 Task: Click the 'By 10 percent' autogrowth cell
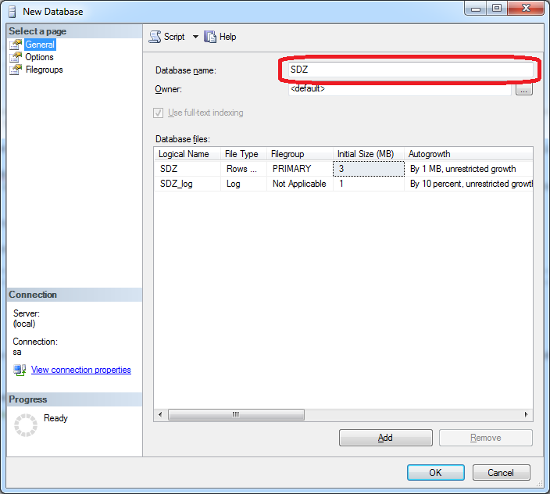click(469, 184)
